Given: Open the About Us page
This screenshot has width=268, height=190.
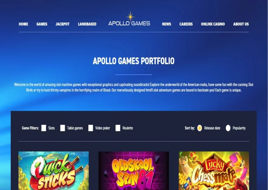Looking at the screenshot, I should point(241,24).
